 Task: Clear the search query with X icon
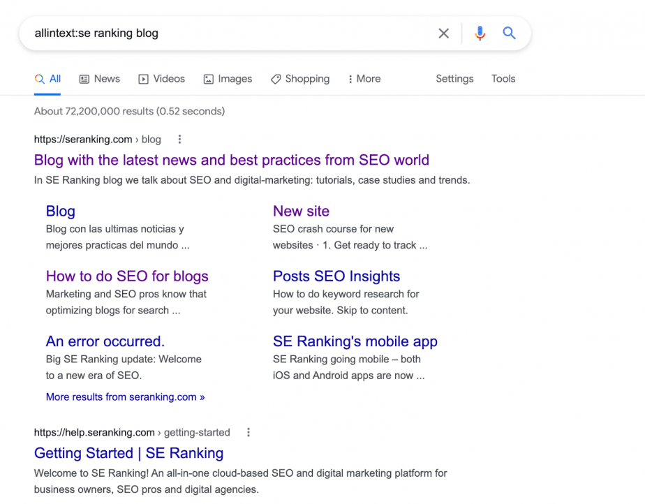point(443,34)
